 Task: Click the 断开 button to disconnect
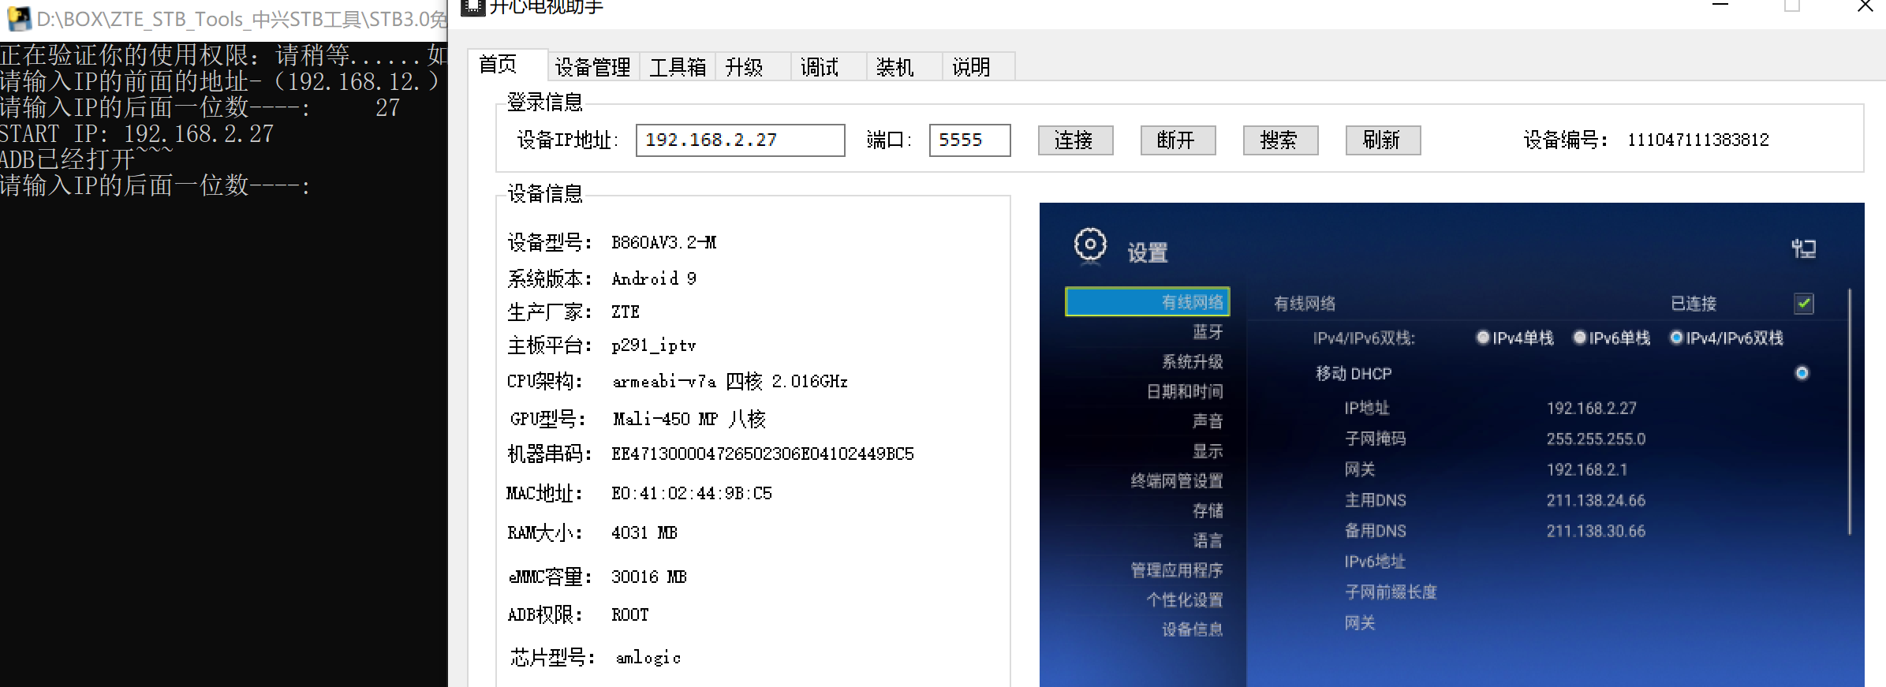click(x=1177, y=140)
